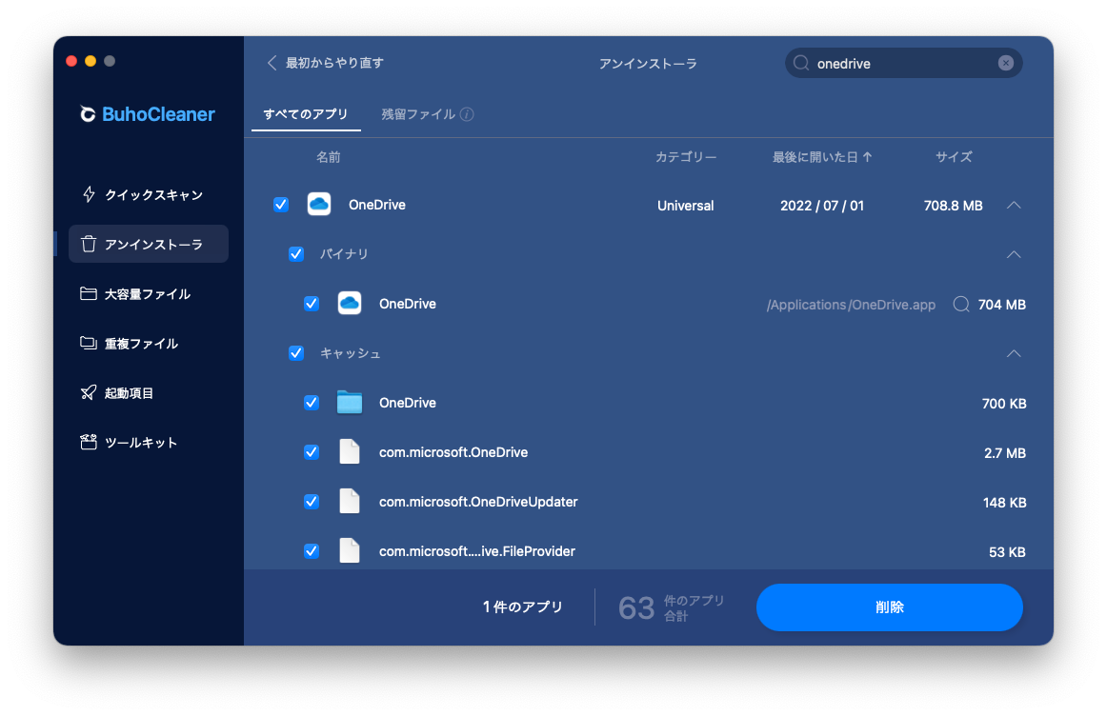
Task: Sort by カテゴリー column header
Action: [x=686, y=157]
